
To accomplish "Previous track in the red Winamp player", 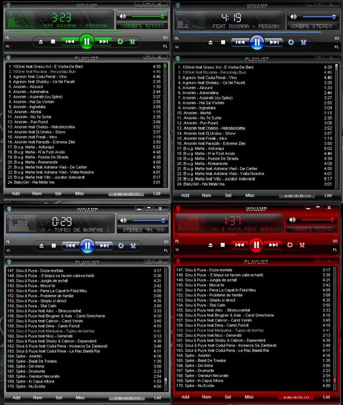I will point(239,245).
